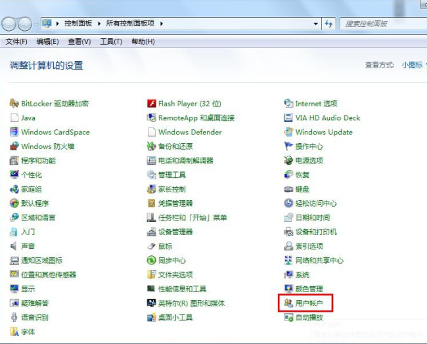Open the BitLocker 驱动器加密 icon
Screen dimensions: 427x344
(x=14, y=104)
